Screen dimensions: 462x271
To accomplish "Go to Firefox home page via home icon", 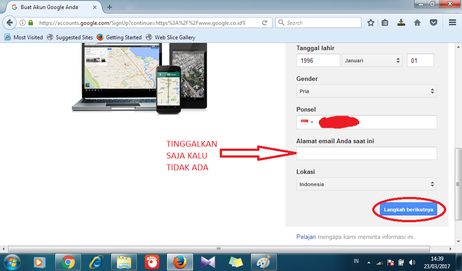I will pyautogui.click(x=416, y=23).
